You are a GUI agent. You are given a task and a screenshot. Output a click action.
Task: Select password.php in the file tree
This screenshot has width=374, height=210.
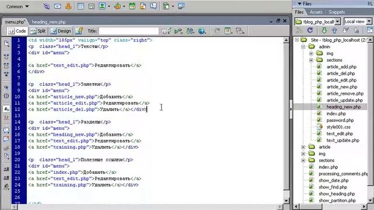340,120
